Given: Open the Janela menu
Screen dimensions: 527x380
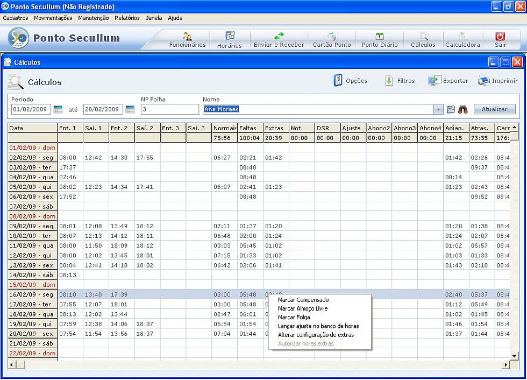Looking at the screenshot, I should 154,18.
